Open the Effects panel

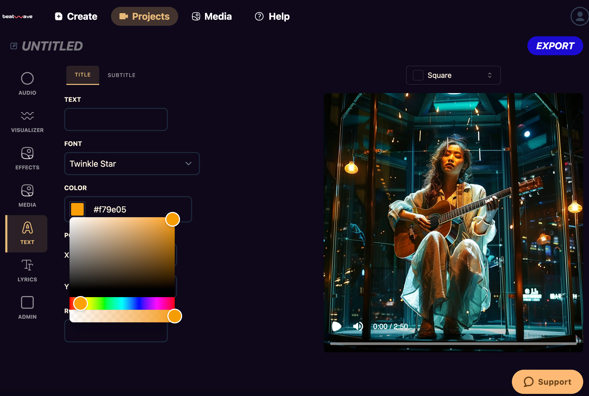[27, 158]
